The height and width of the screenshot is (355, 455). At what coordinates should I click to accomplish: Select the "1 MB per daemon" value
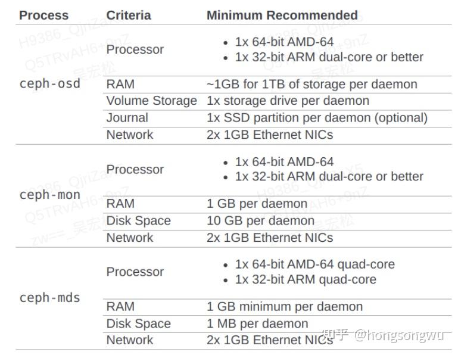(257, 323)
